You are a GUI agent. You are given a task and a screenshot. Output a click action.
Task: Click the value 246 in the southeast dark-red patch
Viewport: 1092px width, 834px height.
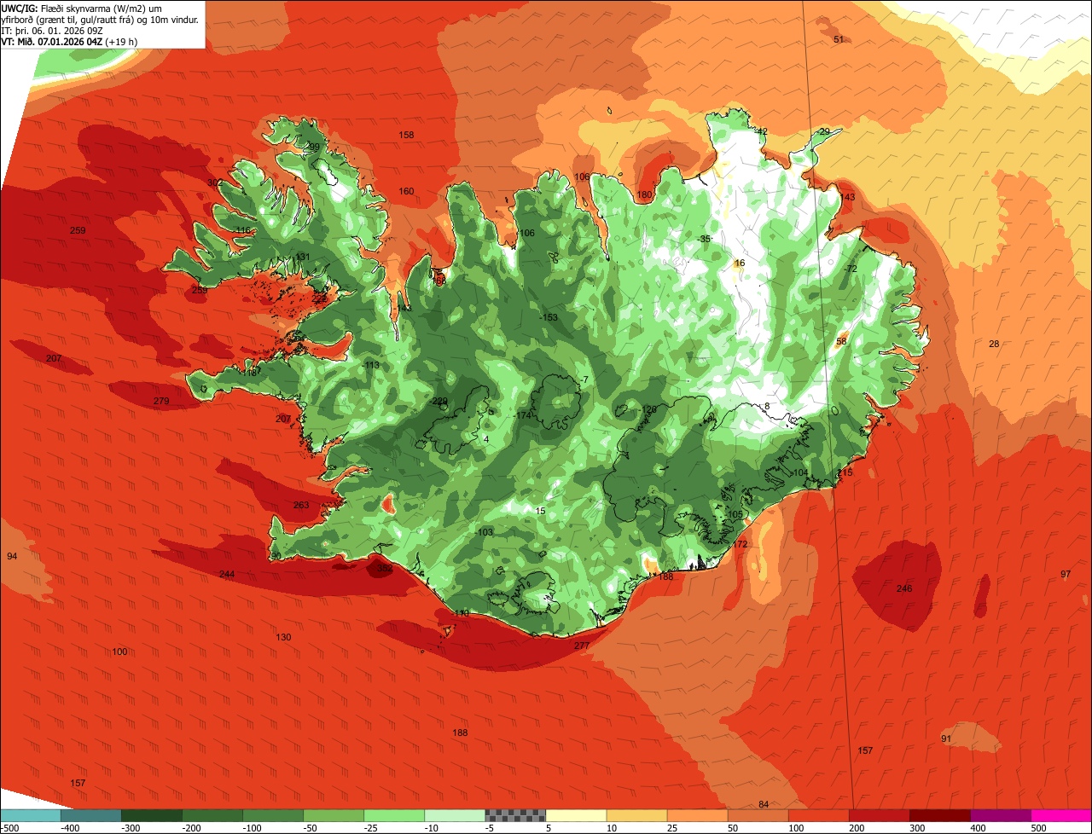904,589
